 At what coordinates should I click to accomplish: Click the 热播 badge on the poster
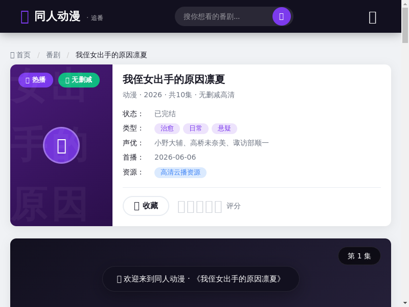(36, 80)
